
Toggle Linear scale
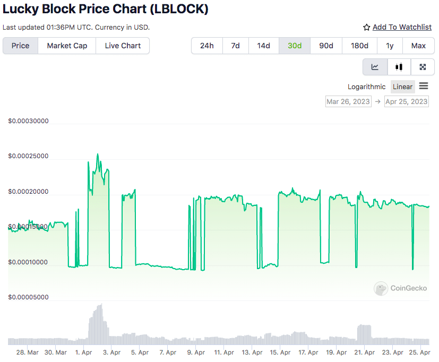pos(402,87)
